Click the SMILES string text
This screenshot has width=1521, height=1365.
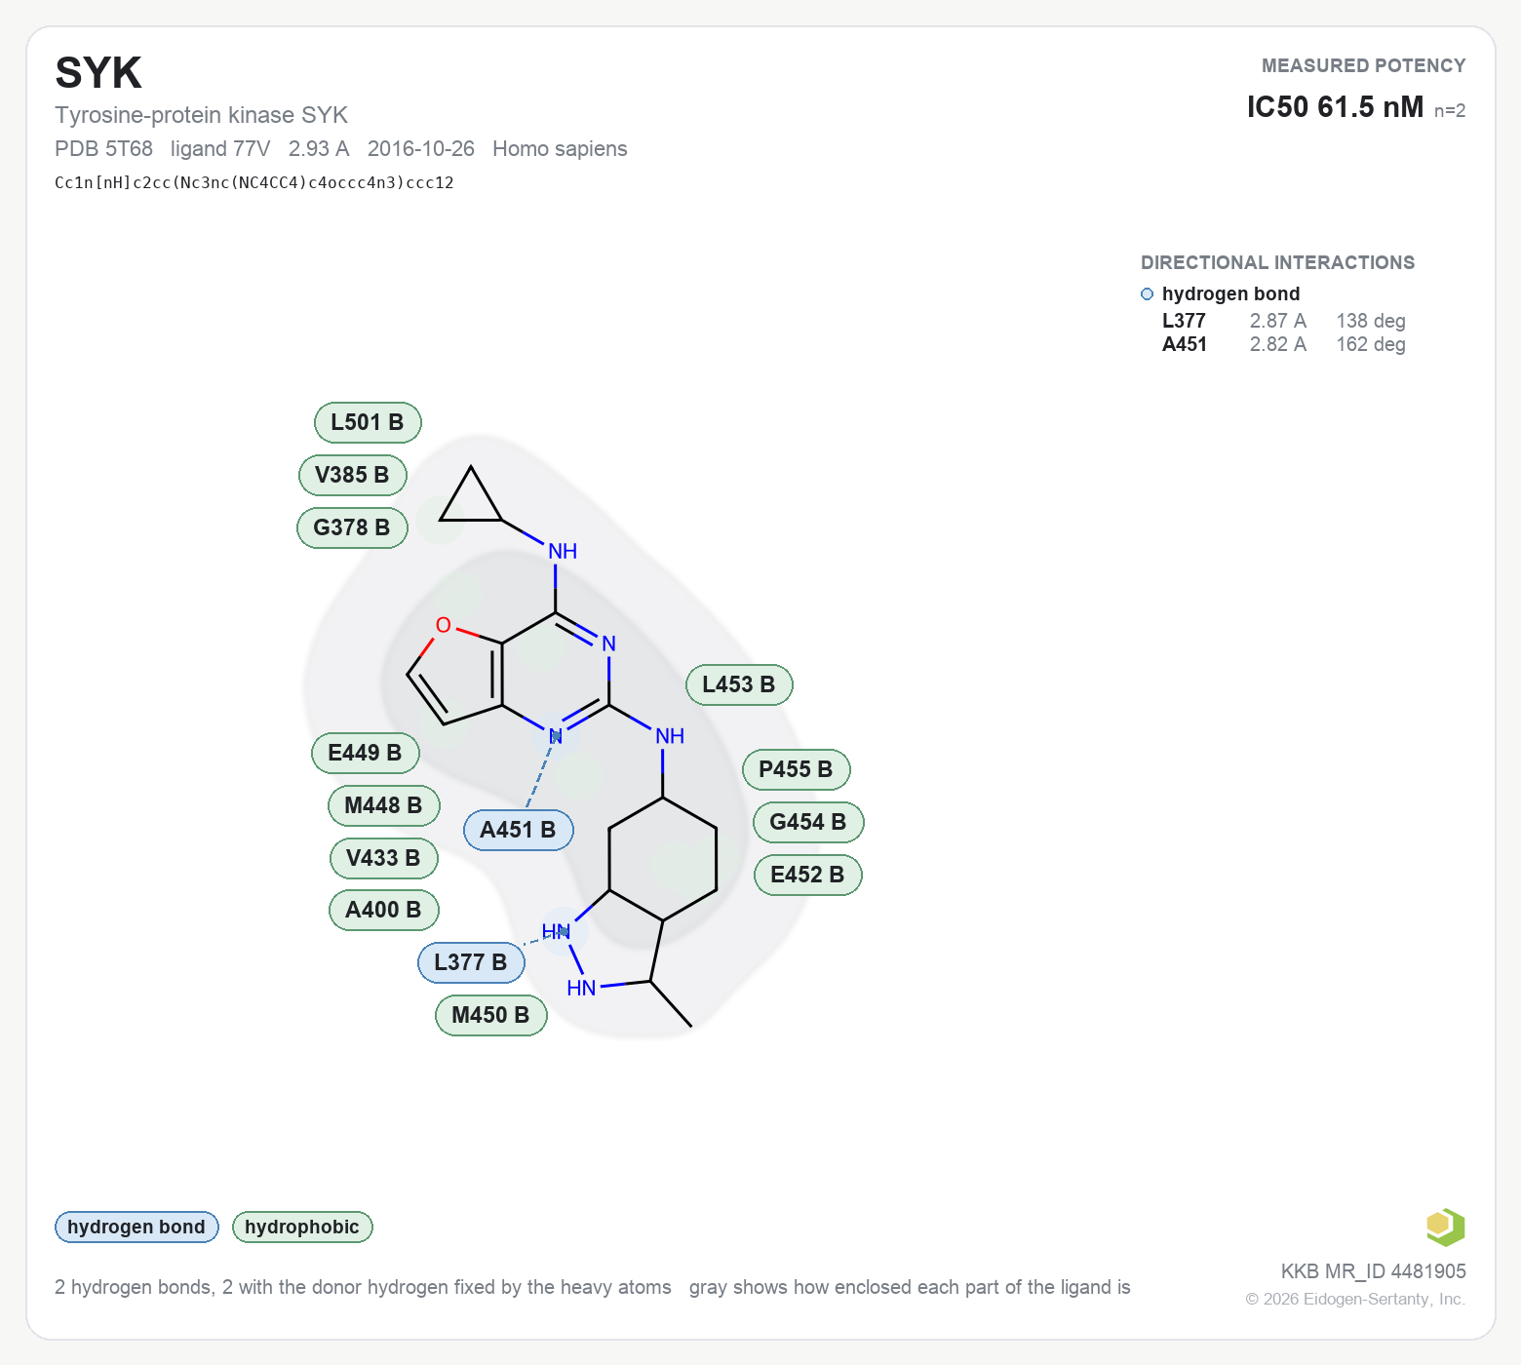254,182
